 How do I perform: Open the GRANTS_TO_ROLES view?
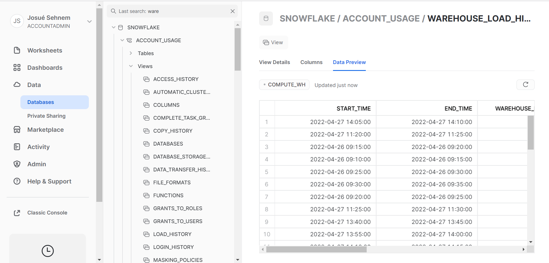click(x=177, y=208)
